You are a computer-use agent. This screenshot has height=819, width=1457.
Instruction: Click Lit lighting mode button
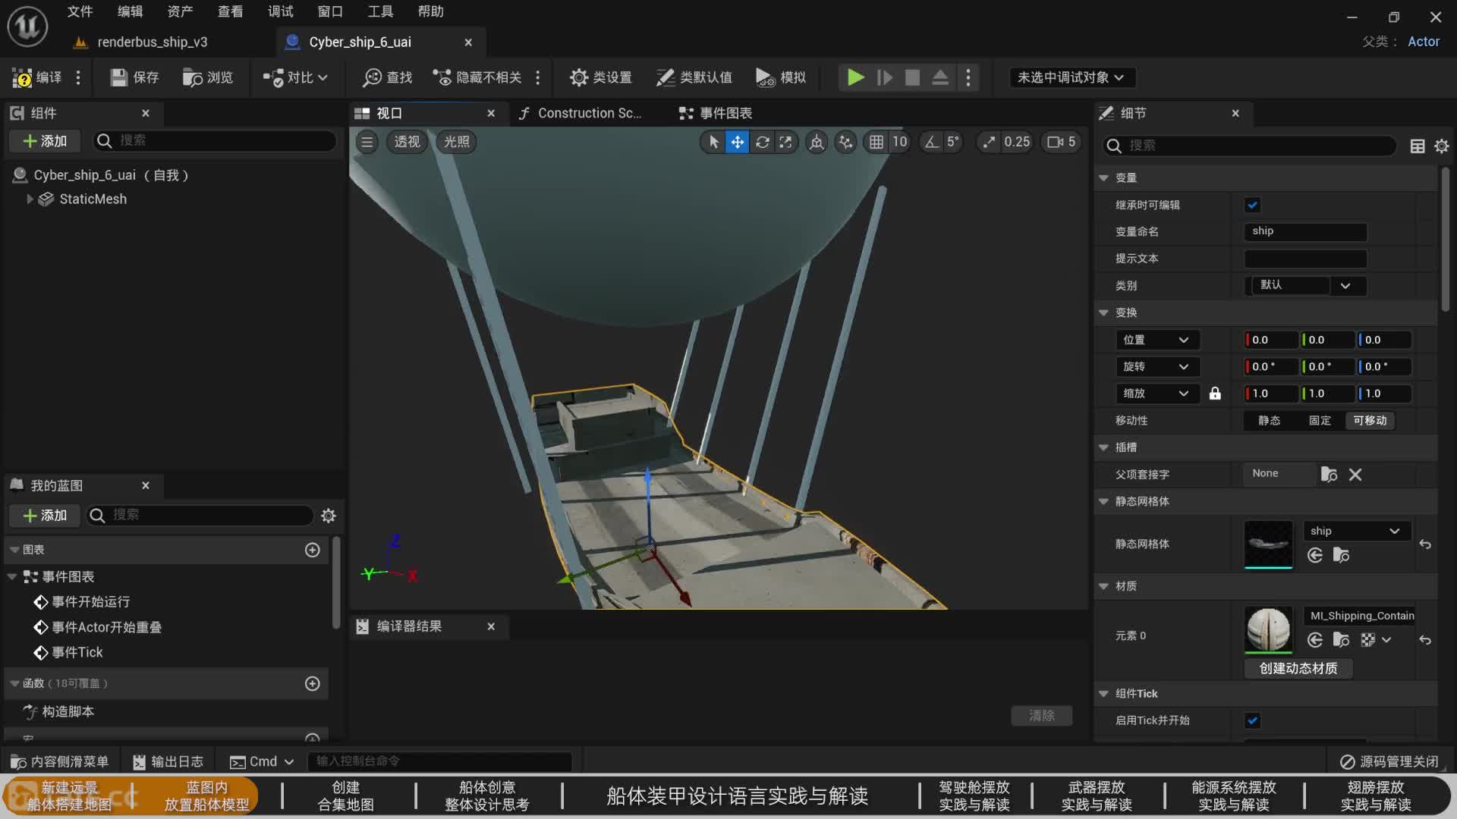pos(456,142)
